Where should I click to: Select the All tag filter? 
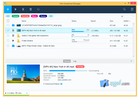[x=8, y=16]
